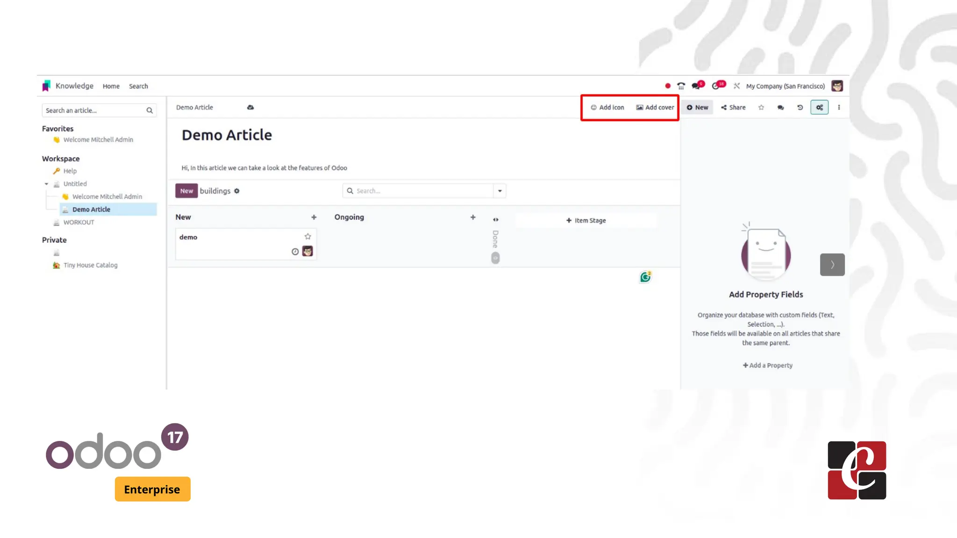Click the article search magnifier icon

click(x=150, y=111)
